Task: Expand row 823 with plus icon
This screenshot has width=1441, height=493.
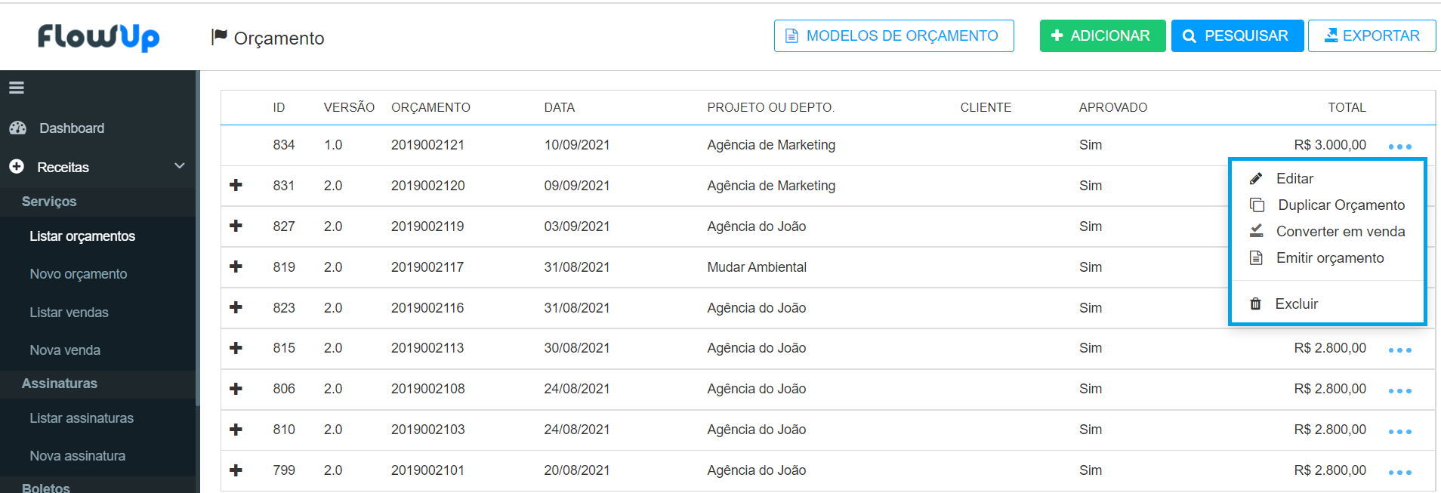Action: pyautogui.click(x=236, y=307)
